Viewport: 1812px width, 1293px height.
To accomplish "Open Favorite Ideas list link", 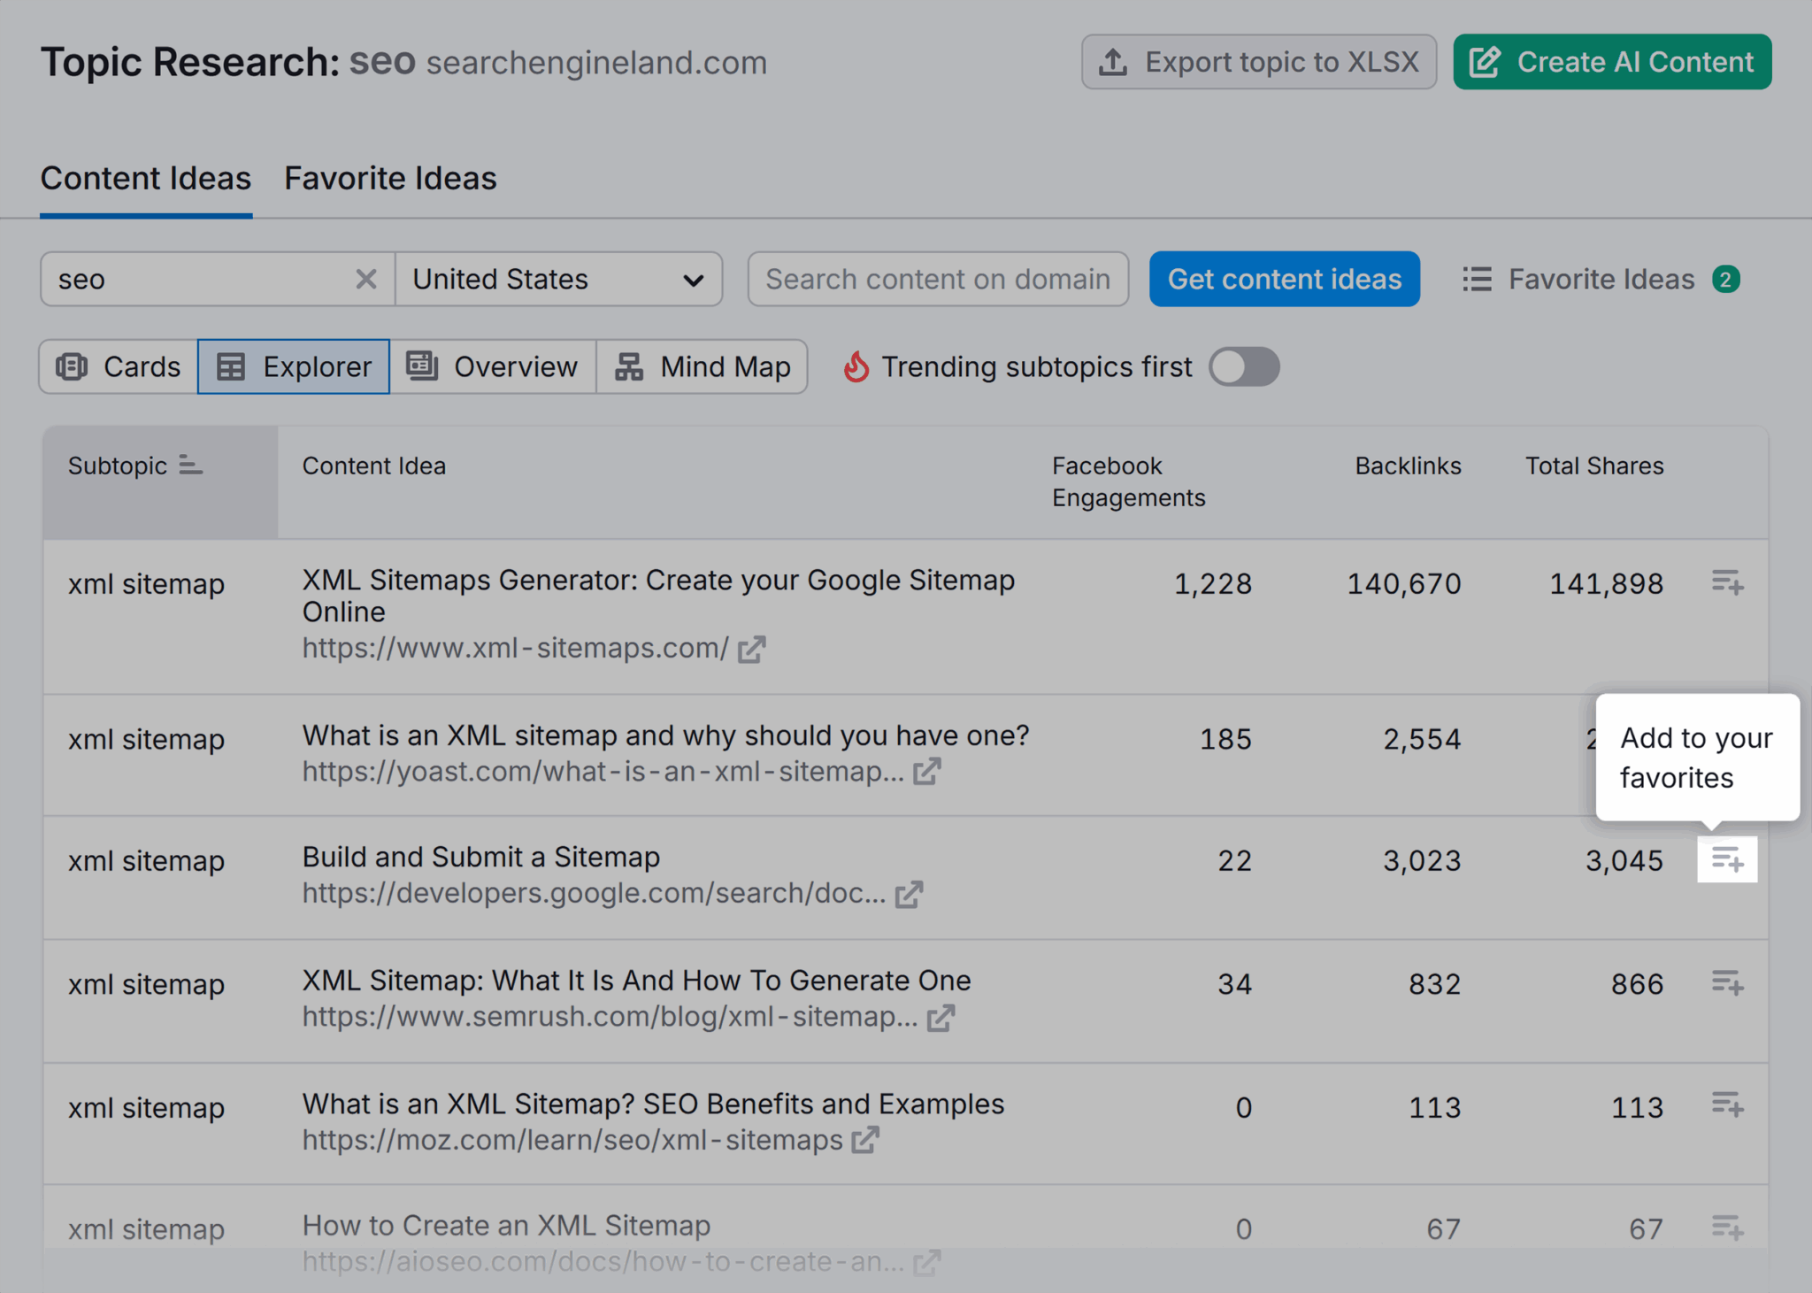I will 1601,280.
